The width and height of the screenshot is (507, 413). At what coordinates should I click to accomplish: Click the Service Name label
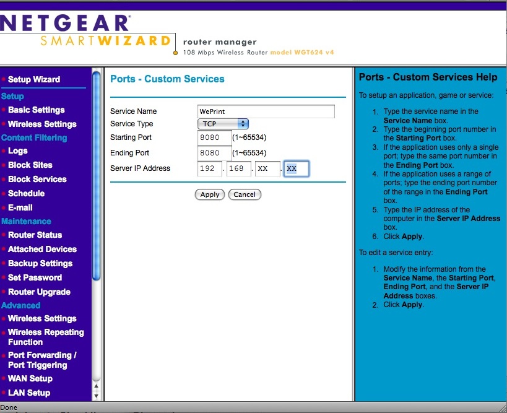(x=133, y=111)
